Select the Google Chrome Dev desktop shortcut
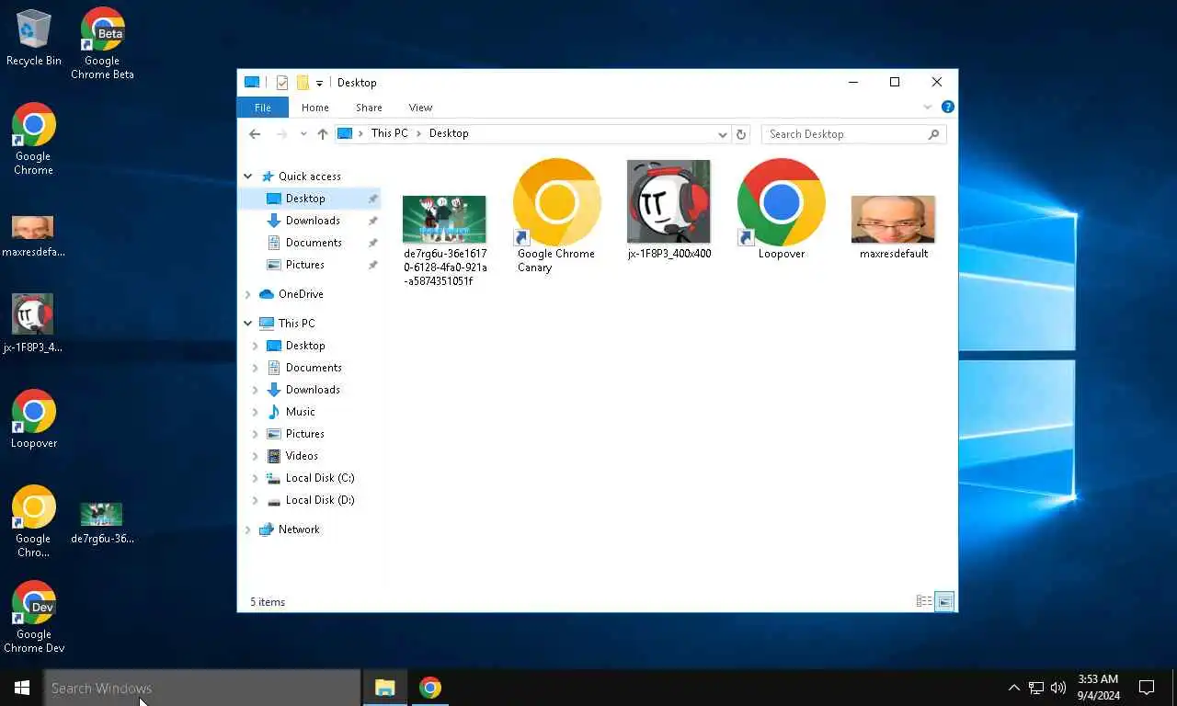1177x706 pixels. point(34,617)
